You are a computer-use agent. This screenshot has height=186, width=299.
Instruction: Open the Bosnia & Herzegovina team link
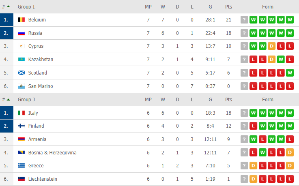[52, 153]
